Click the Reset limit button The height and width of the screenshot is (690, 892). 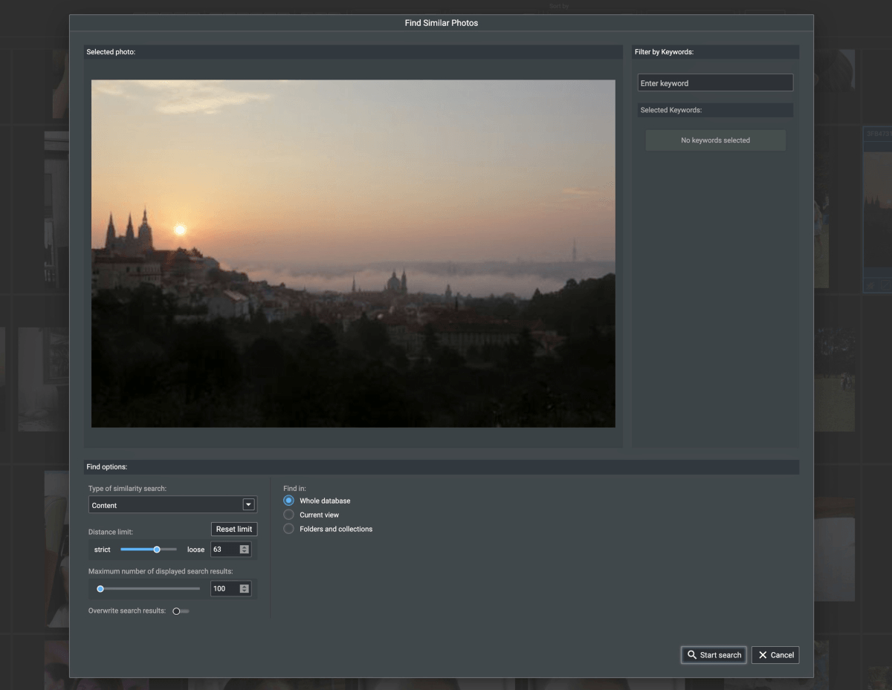(233, 529)
